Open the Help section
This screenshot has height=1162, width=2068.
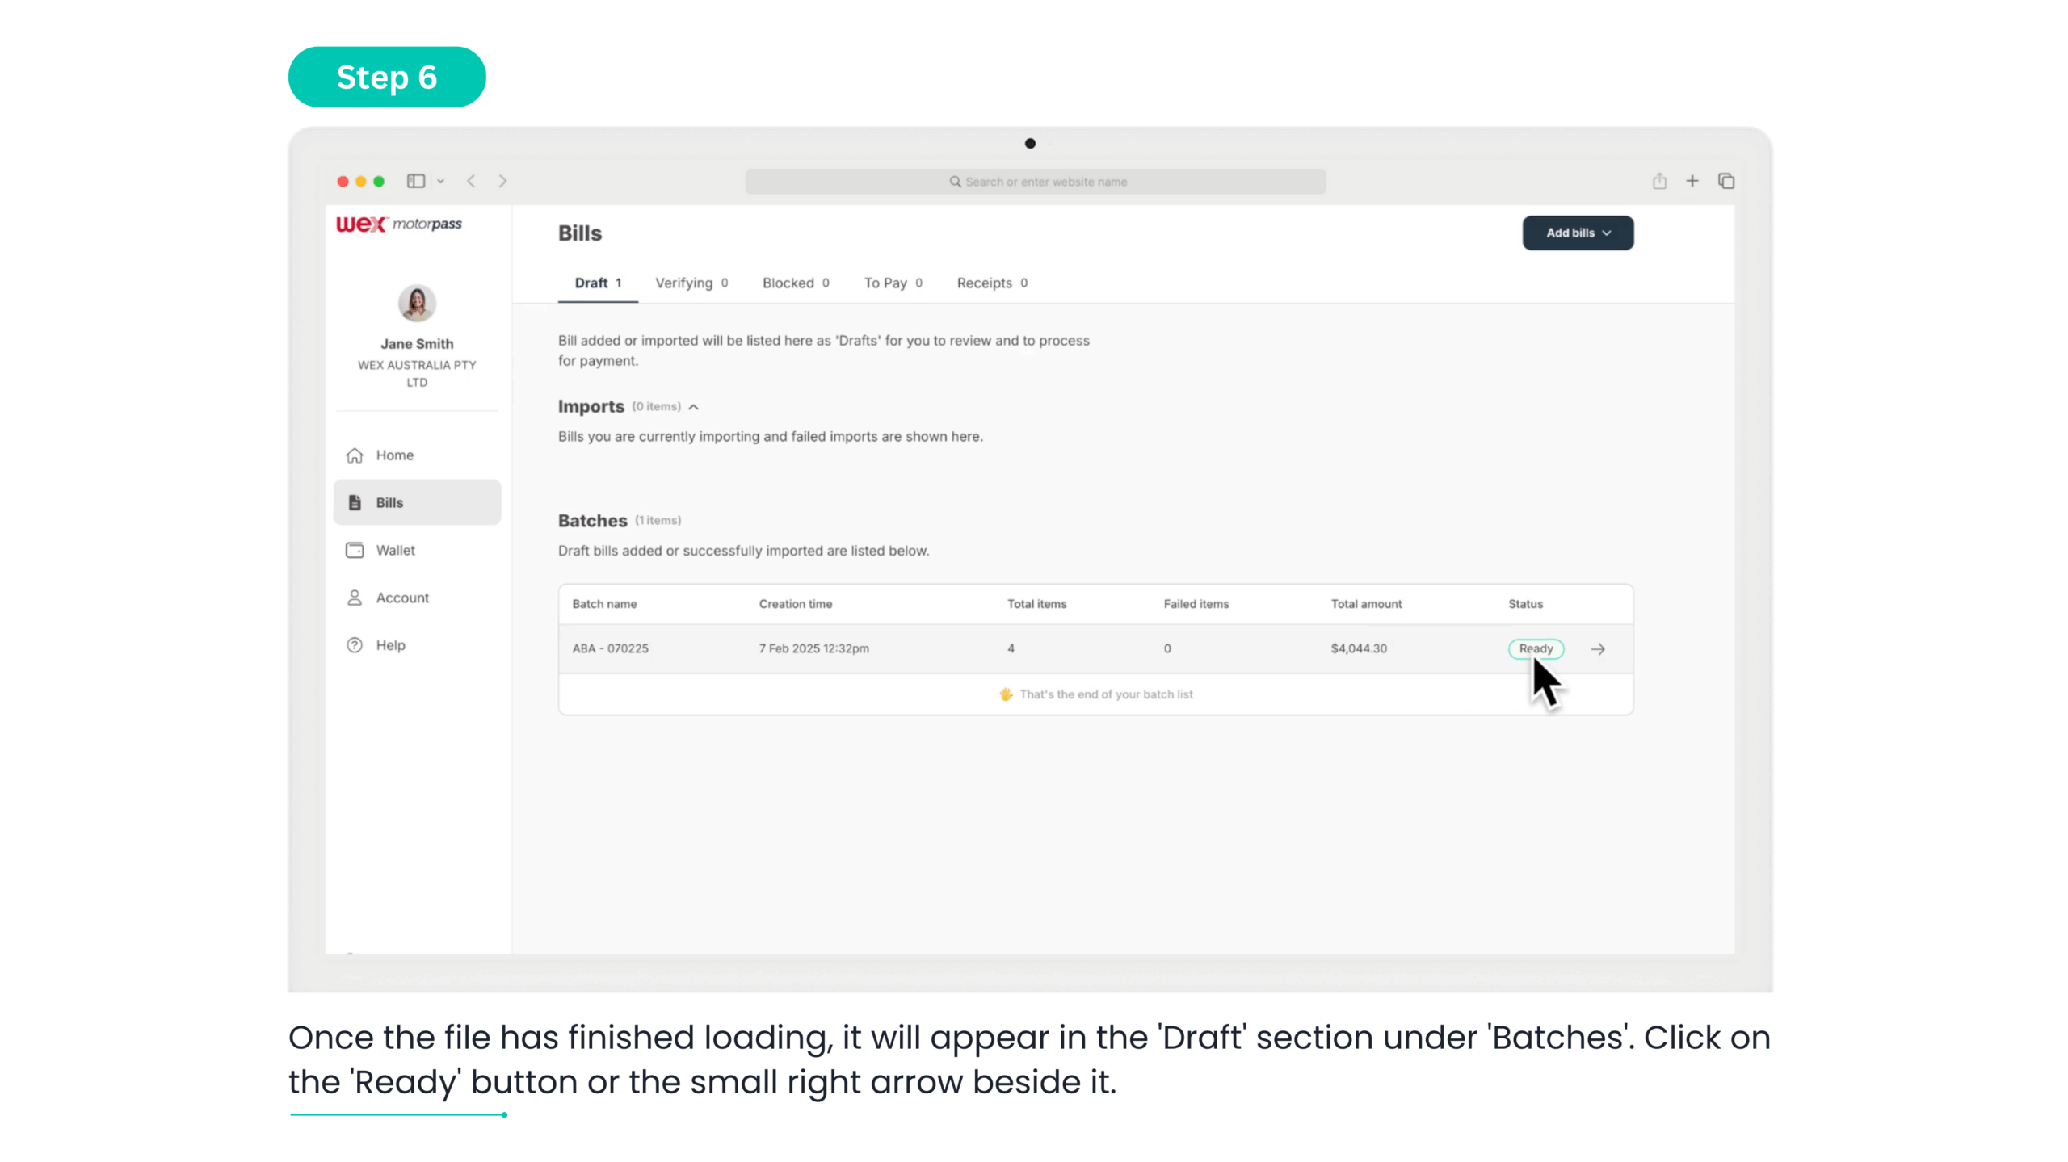point(390,645)
